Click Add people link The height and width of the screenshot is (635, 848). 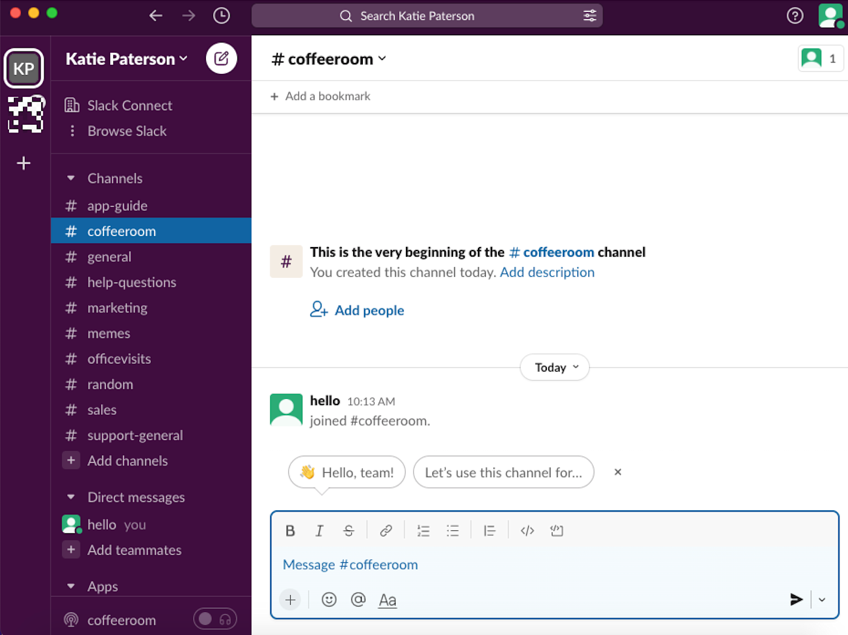pos(357,310)
